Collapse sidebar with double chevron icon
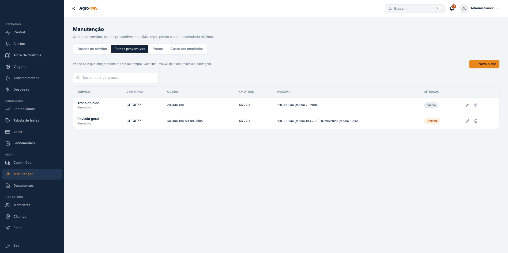 pyautogui.click(x=73, y=9)
